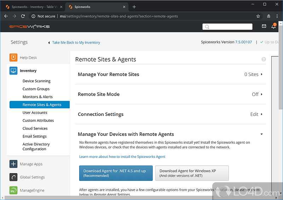The height and width of the screenshot is (200, 283).
Task: Click the Up to Date status text
Action: [x=271, y=42]
